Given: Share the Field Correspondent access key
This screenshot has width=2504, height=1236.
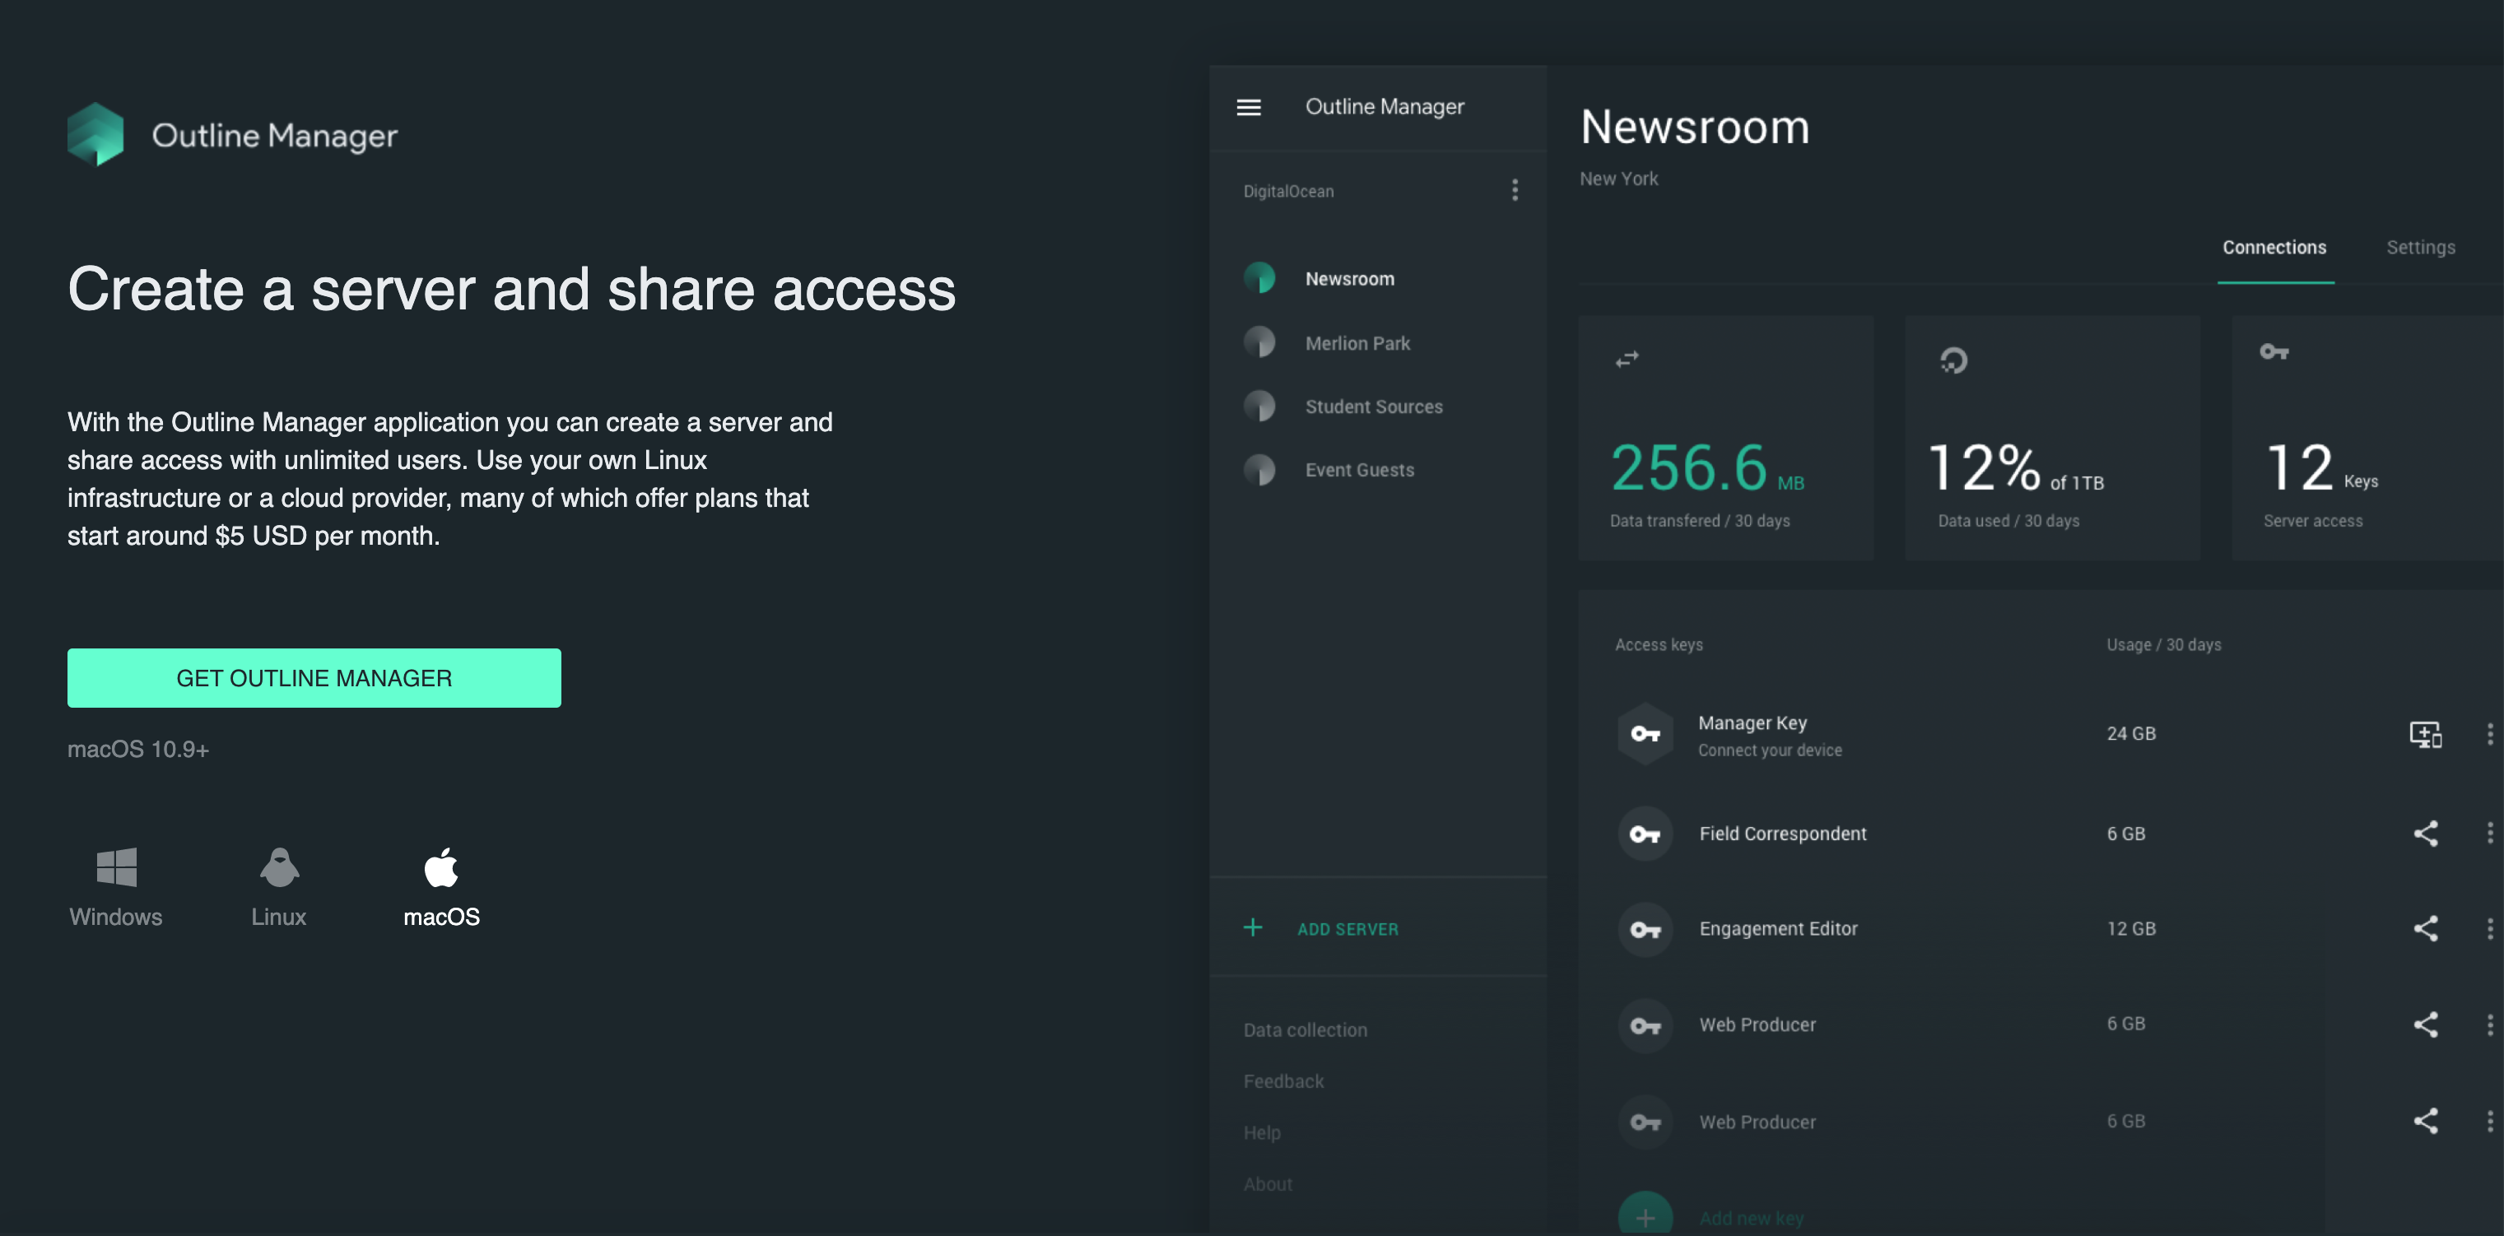Looking at the screenshot, I should click(x=2425, y=833).
